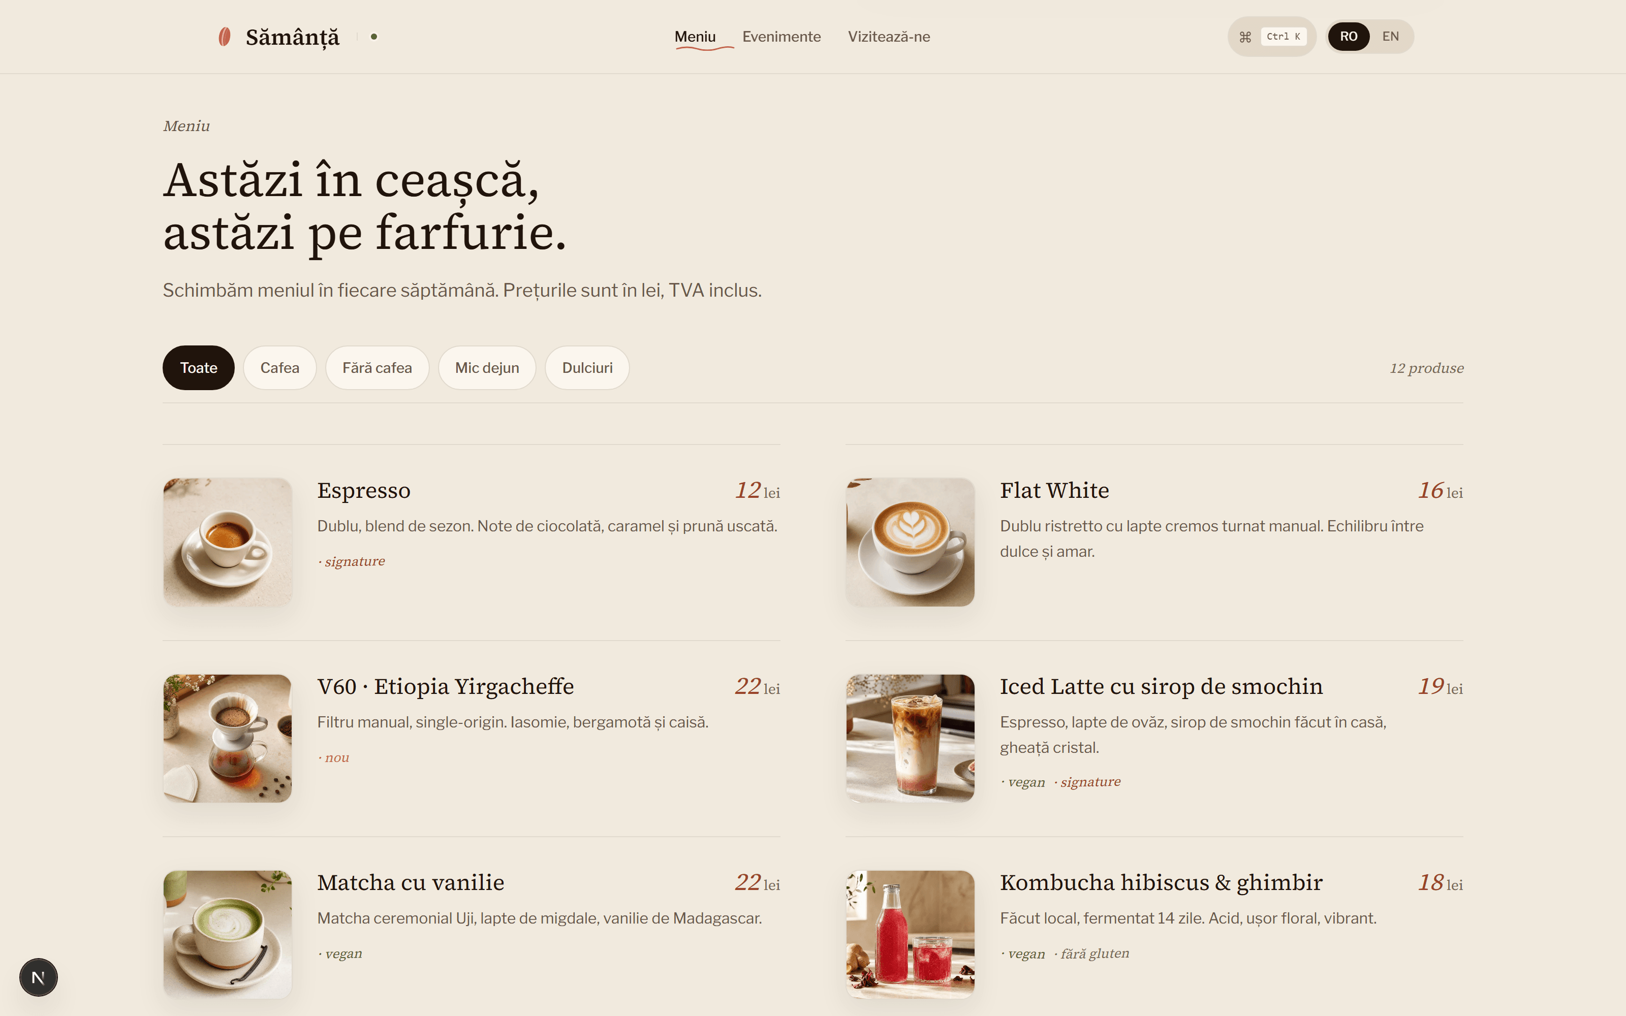Click the Flat White price 16 lei

(1440, 491)
